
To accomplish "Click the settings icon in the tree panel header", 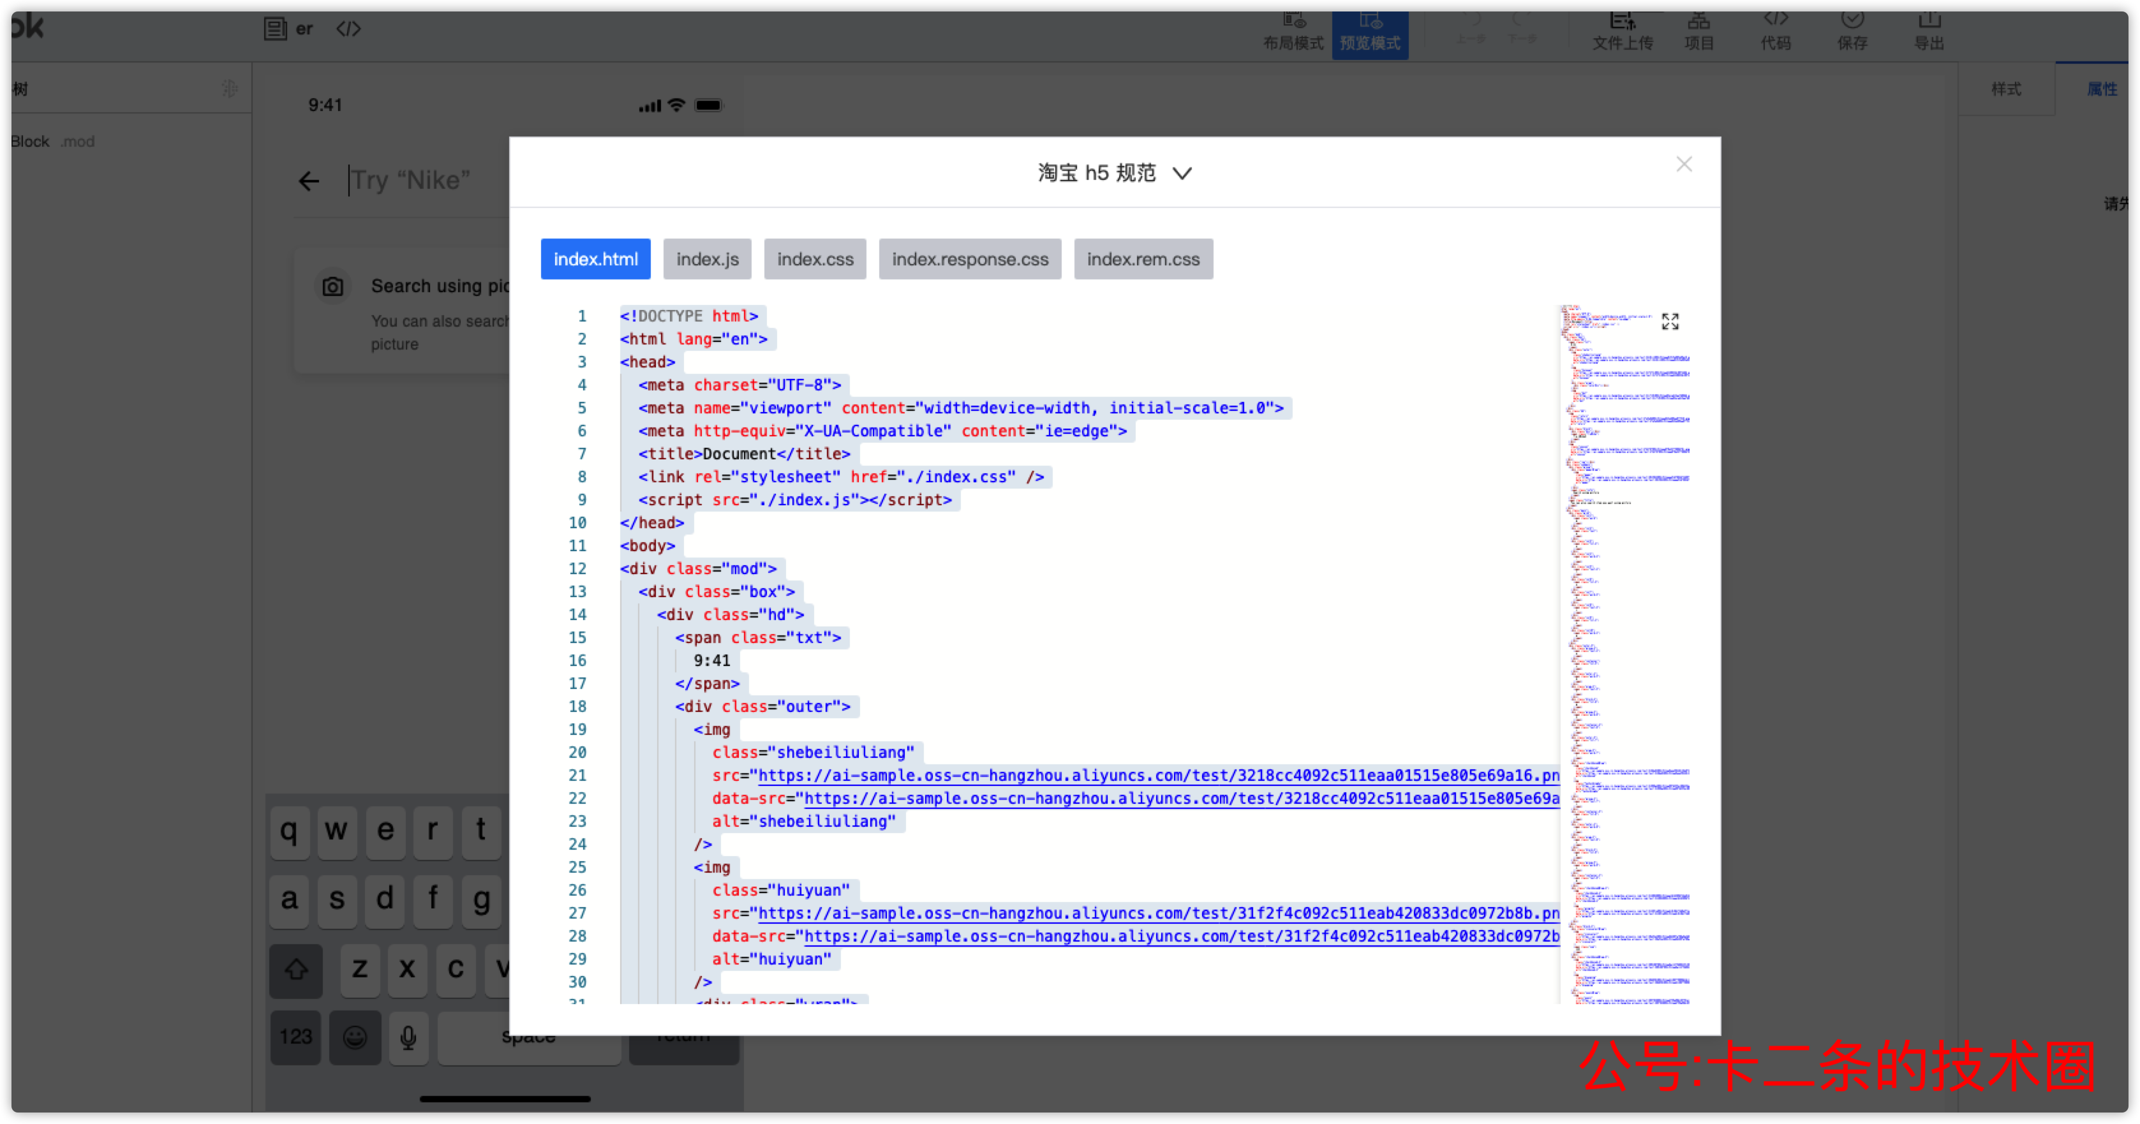I will (x=230, y=88).
